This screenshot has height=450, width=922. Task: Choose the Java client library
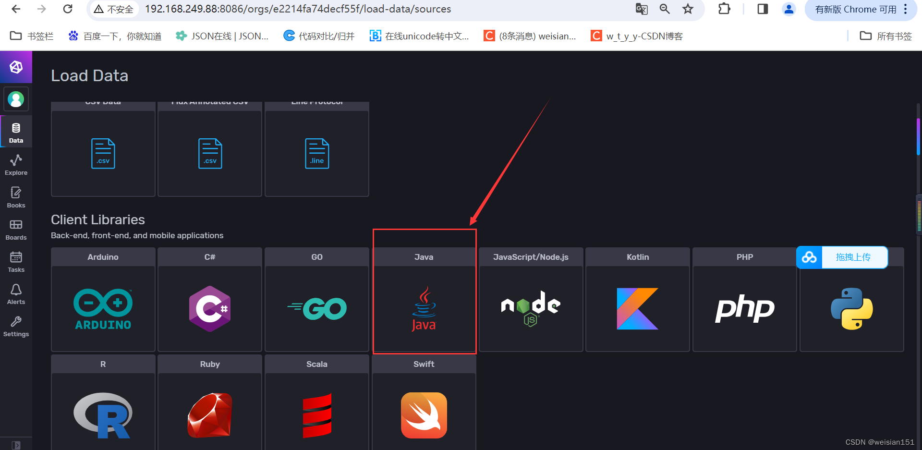[x=424, y=300]
